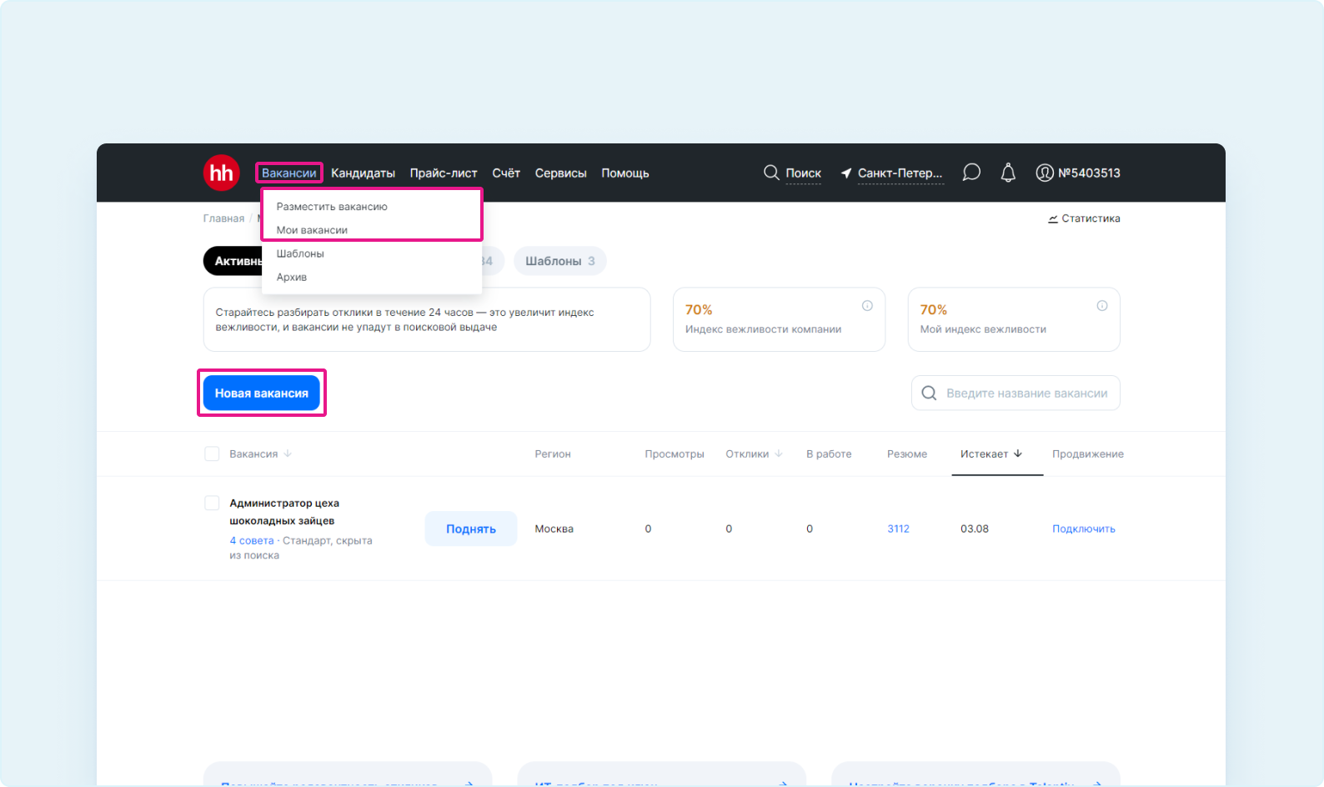Screen dimensions: 1324x787
Task: Click the 03.08 expiry date cell
Action: pyautogui.click(x=975, y=529)
